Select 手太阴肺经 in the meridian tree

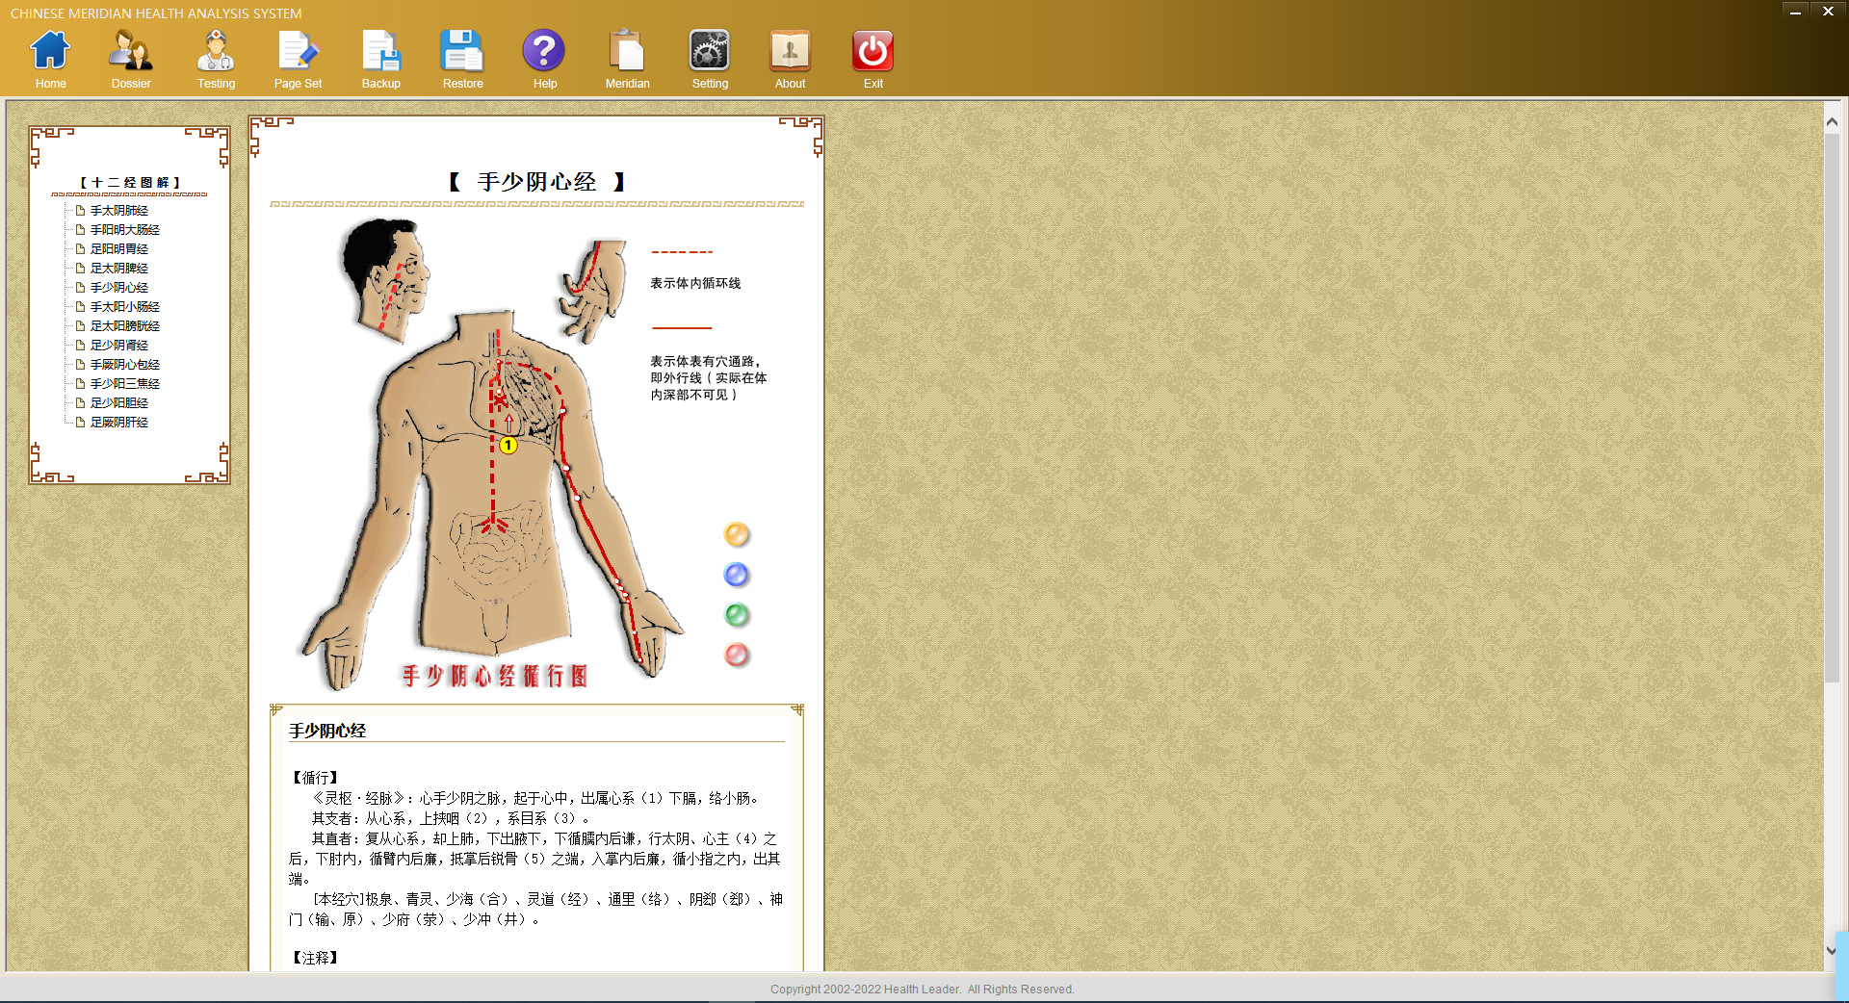(119, 210)
